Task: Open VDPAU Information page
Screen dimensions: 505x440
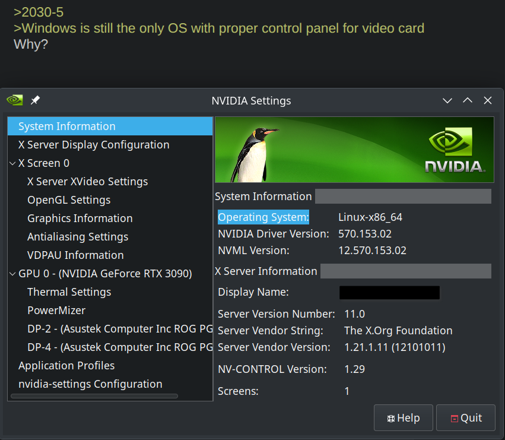Action: coord(75,255)
